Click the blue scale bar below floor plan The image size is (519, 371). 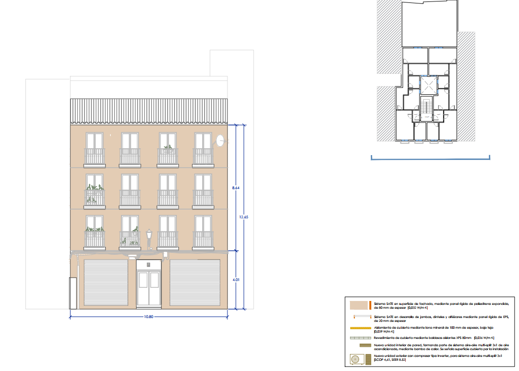[x=430, y=159]
